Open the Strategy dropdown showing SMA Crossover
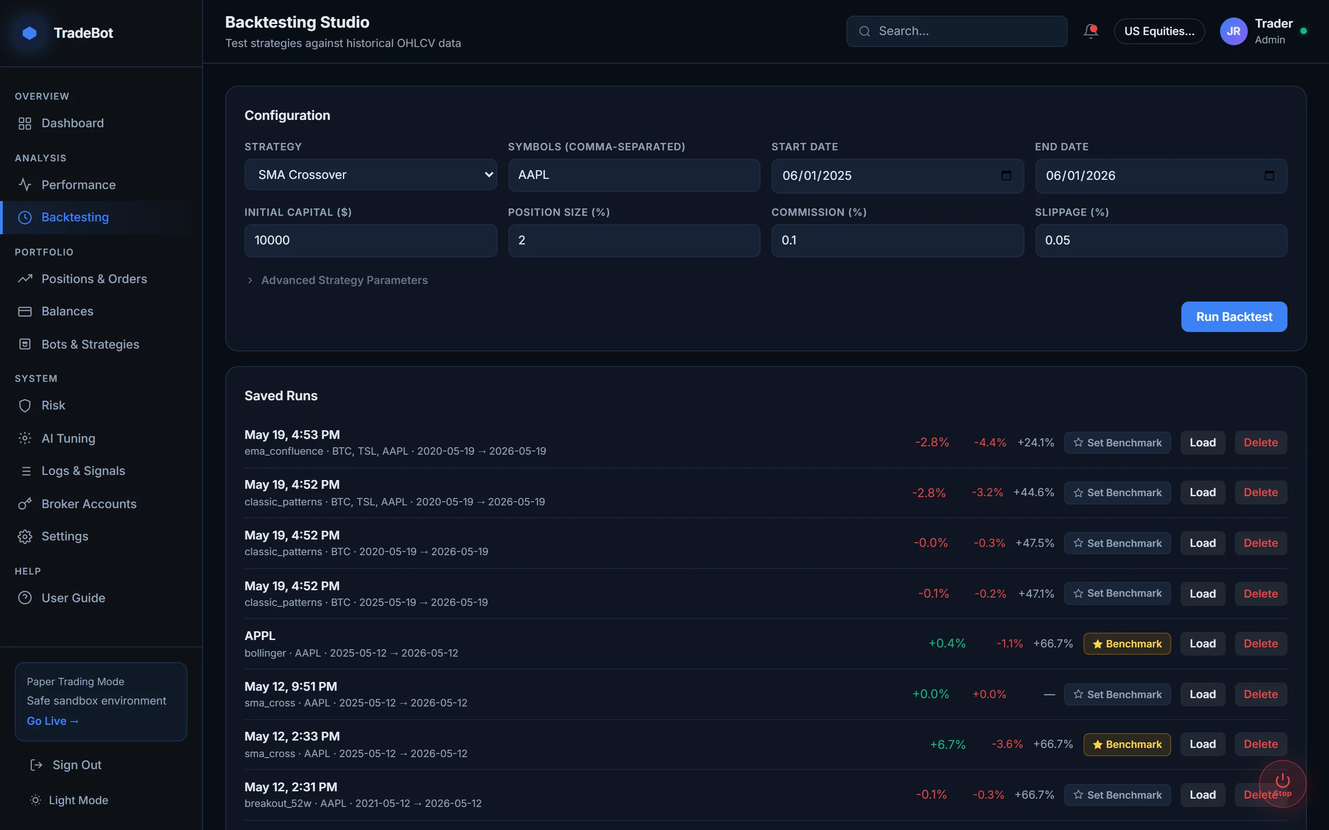Image resolution: width=1329 pixels, height=830 pixels. [x=371, y=175]
